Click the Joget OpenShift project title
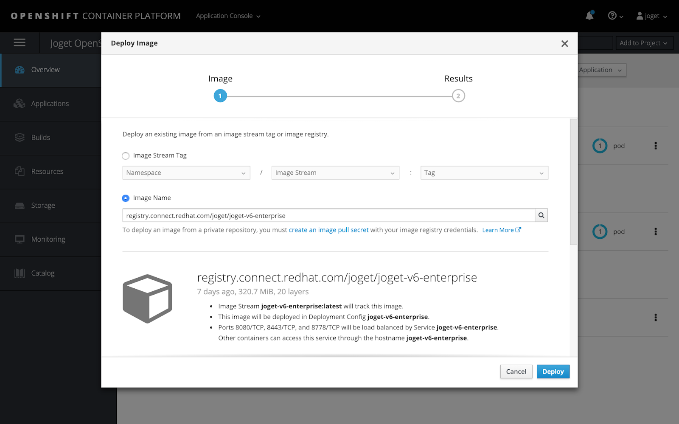Viewport: 679px width, 424px height. pos(76,43)
